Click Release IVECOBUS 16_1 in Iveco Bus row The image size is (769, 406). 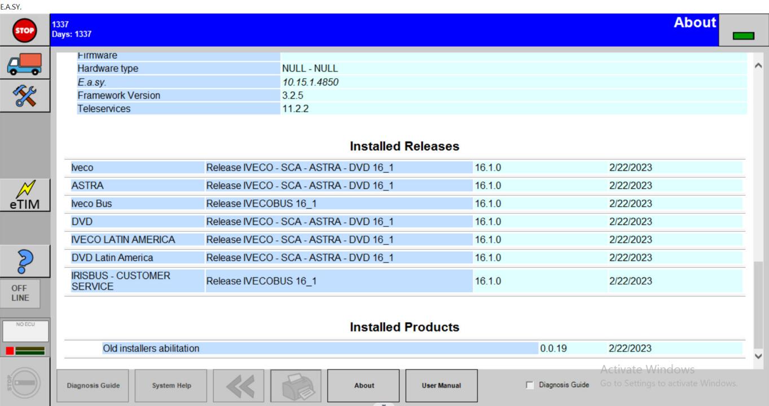coord(261,203)
